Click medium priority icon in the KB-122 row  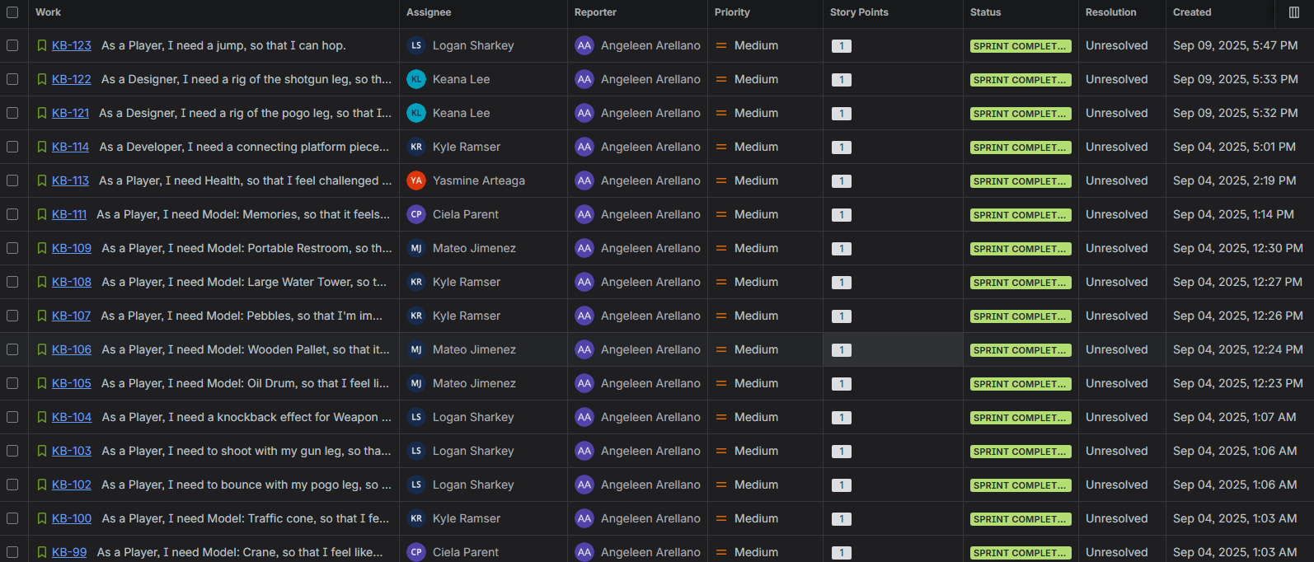(x=721, y=79)
